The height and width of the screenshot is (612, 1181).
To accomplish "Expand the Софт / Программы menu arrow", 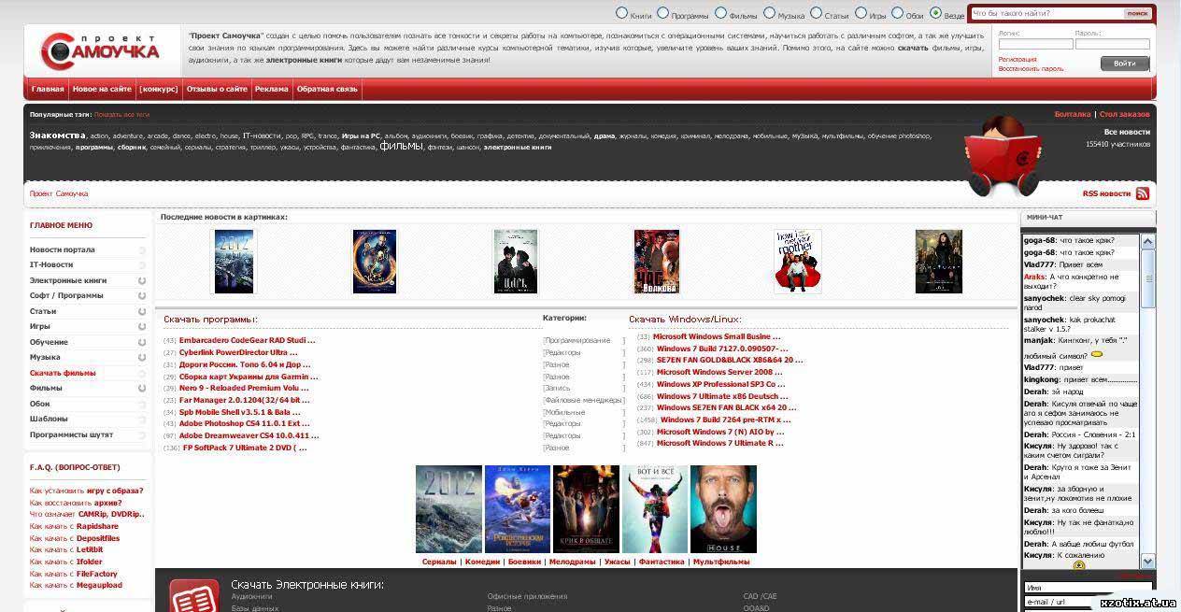I will click(x=142, y=296).
